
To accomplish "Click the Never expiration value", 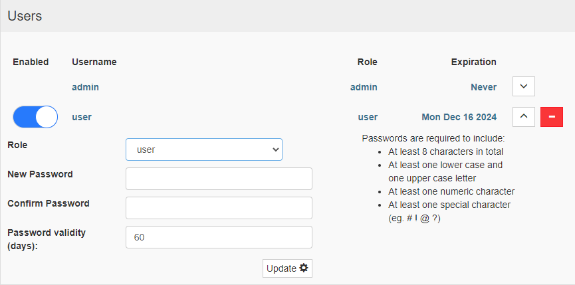I will [484, 87].
